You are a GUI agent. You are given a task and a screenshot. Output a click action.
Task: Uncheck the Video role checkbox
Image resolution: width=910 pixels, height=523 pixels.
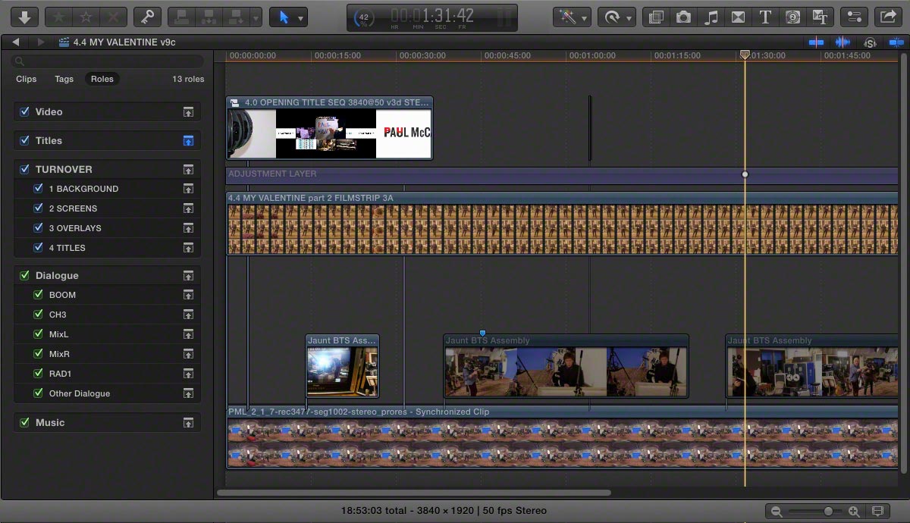coord(25,111)
